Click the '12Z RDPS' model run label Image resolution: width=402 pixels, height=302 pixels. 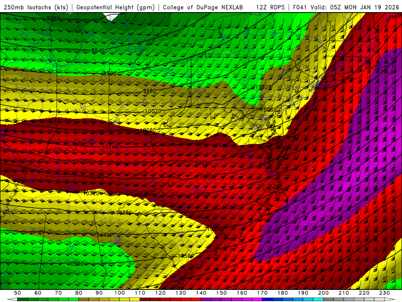pos(270,8)
